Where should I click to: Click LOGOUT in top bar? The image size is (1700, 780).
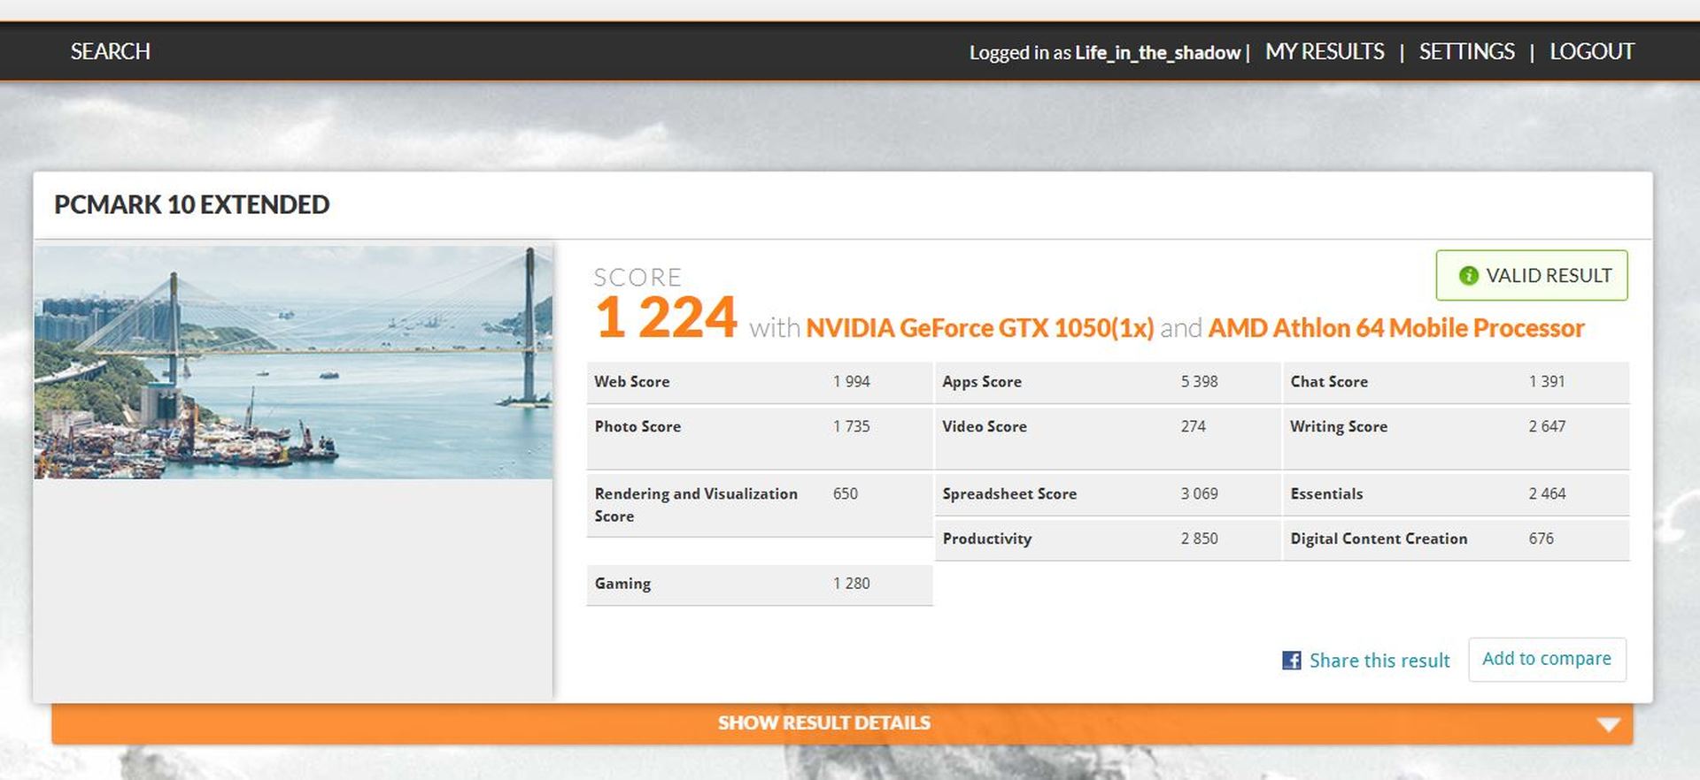point(1592,51)
